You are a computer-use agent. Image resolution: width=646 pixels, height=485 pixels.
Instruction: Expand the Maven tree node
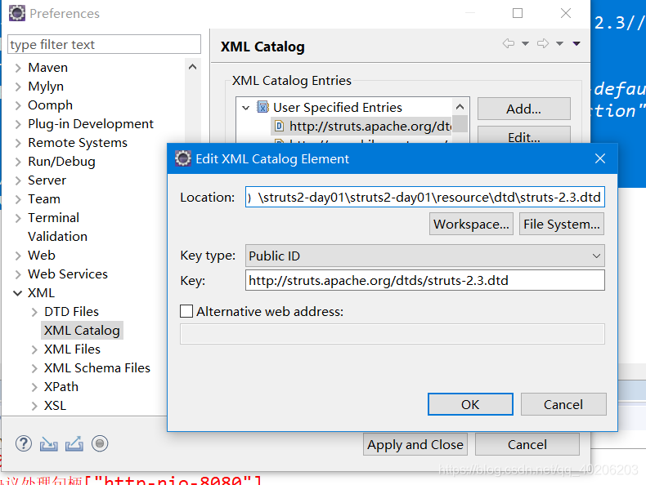click(x=18, y=68)
